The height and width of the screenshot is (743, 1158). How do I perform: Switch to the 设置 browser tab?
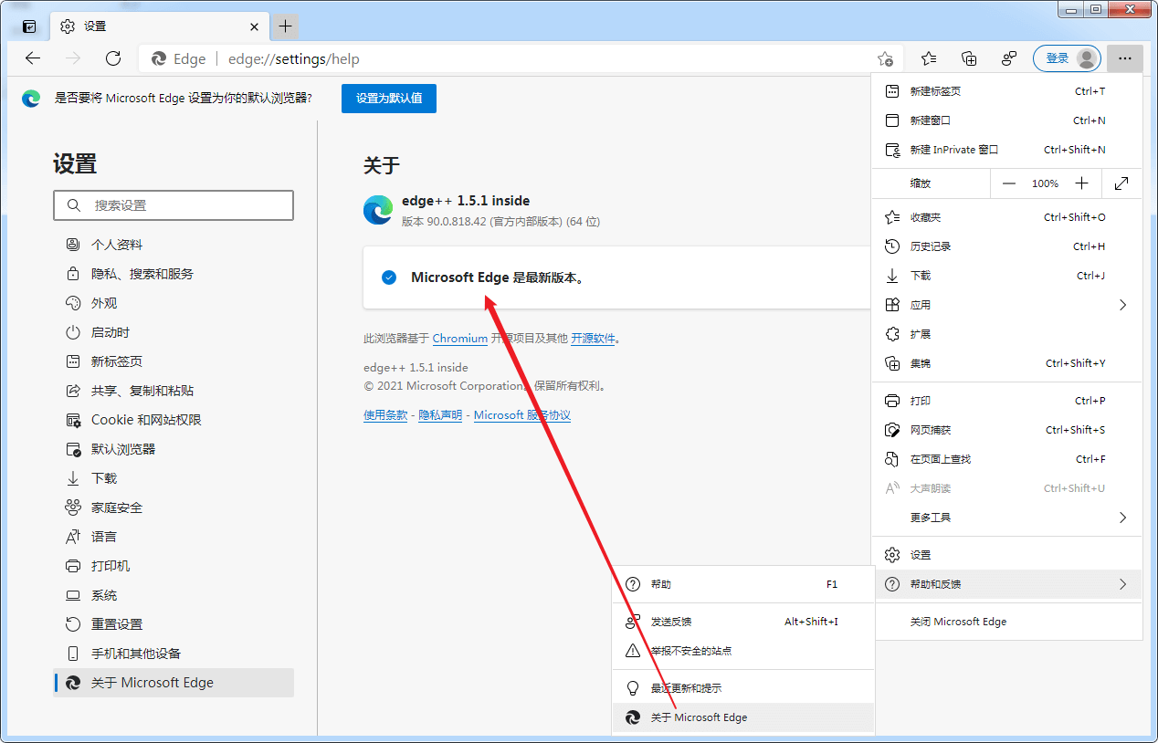(x=161, y=26)
